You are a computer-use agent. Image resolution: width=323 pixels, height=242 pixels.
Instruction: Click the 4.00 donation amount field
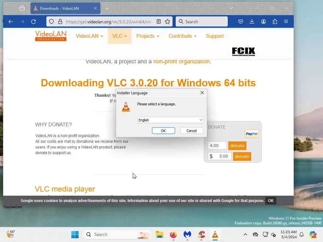click(217, 146)
